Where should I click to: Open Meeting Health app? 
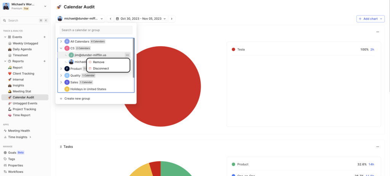[x=19, y=130]
